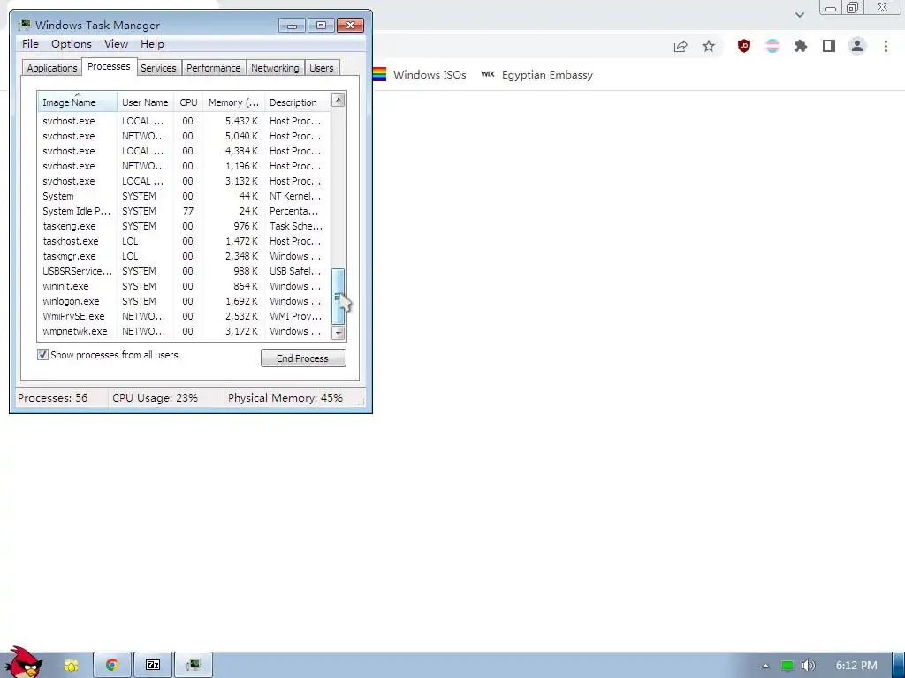Screen dimensions: 905x678
Task: Open file explorer taskbar icon
Action: click(71, 666)
